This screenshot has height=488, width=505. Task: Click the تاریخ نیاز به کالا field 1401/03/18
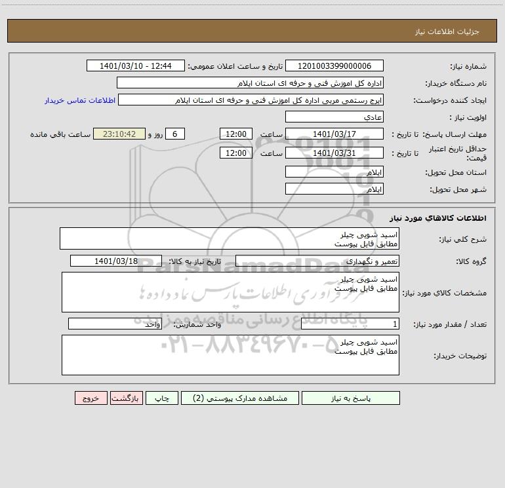[116, 261]
